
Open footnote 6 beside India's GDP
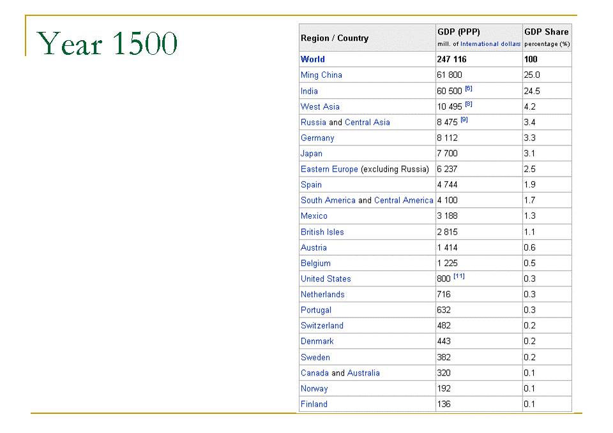point(469,89)
